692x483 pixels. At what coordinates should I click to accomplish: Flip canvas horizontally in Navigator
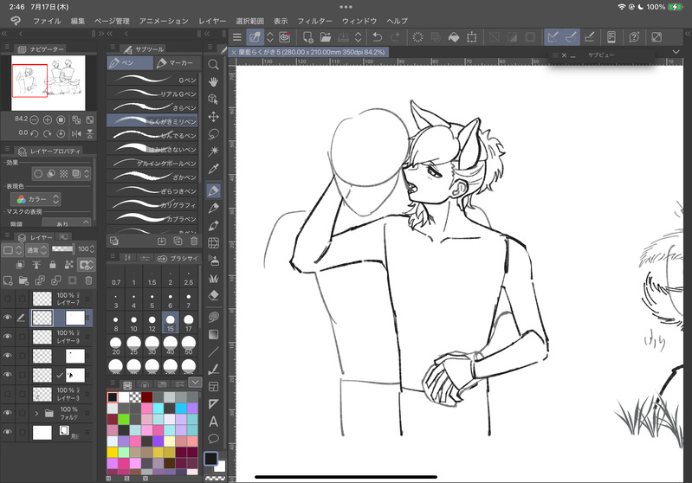pos(76,133)
